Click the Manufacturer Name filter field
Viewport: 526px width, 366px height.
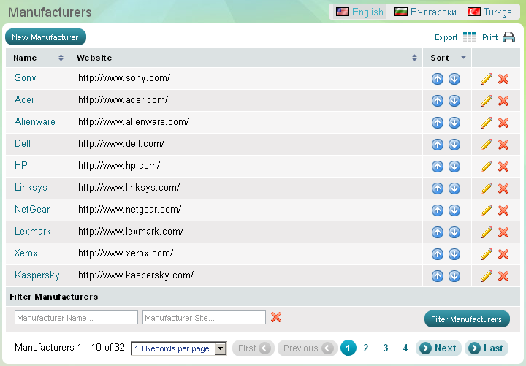click(x=76, y=318)
